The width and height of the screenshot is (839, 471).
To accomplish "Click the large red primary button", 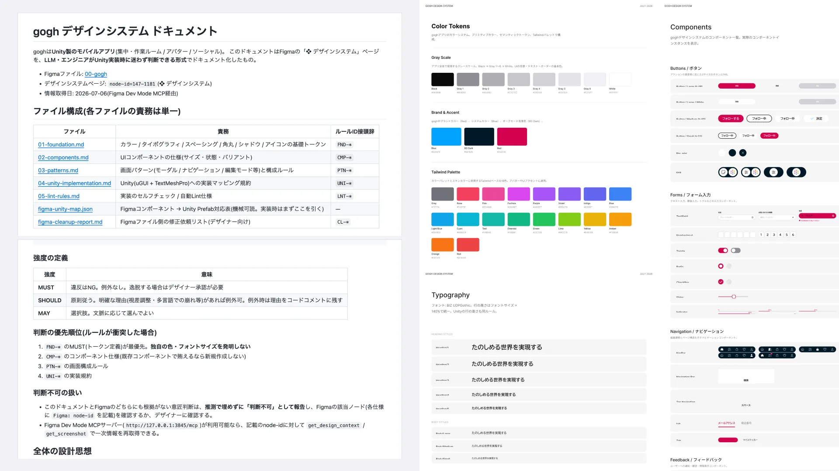I will click(x=737, y=86).
